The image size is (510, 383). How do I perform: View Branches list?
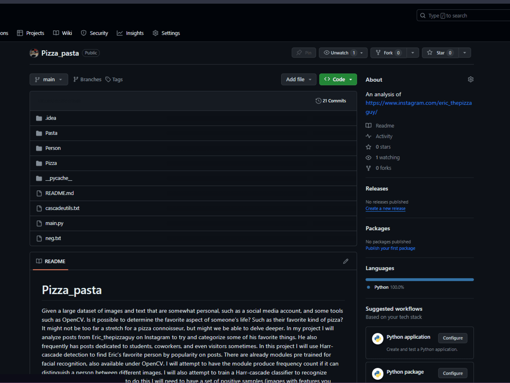[x=87, y=79]
